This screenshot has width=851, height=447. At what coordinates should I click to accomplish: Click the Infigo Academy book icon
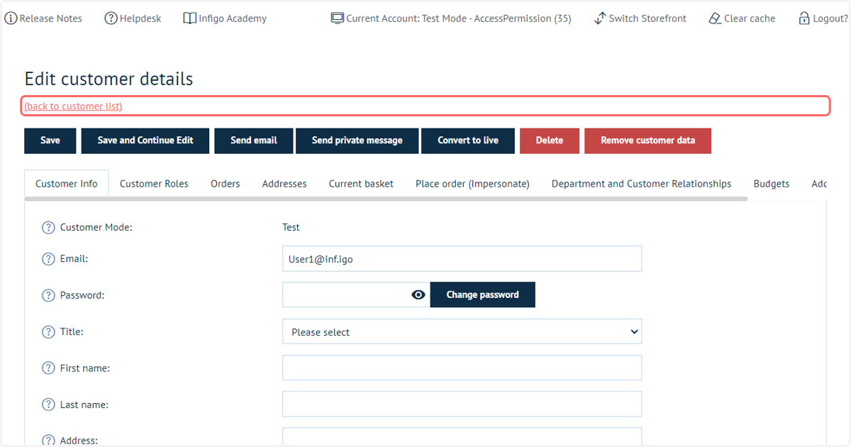coord(189,18)
